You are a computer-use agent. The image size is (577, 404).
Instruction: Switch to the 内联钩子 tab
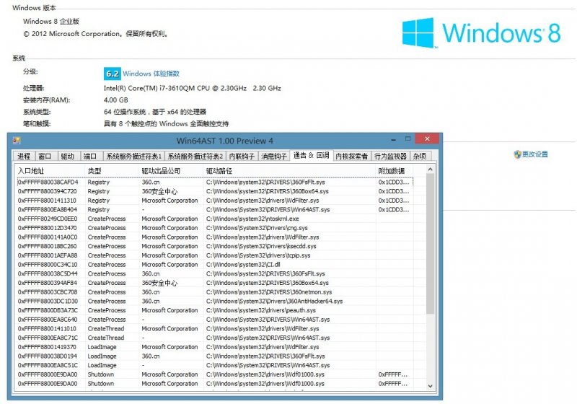pyautogui.click(x=242, y=156)
